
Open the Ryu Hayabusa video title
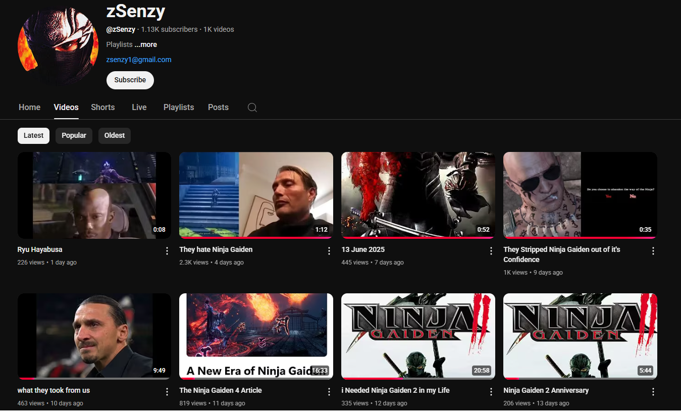pos(40,249)
